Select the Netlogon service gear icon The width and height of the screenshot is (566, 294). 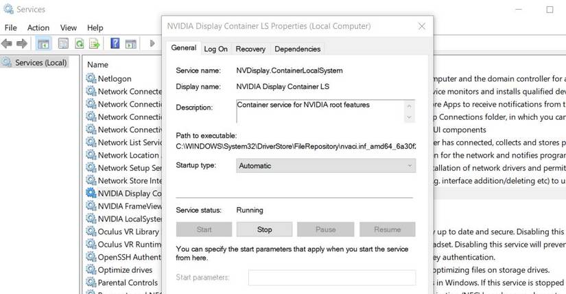click(x=91, y=78)
